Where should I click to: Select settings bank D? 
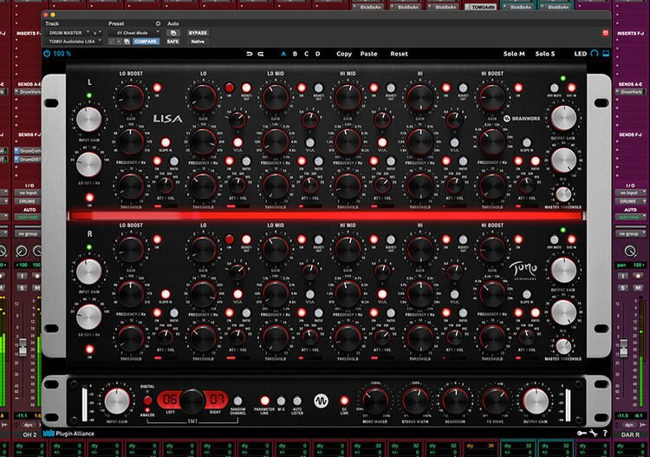(317, 54)
